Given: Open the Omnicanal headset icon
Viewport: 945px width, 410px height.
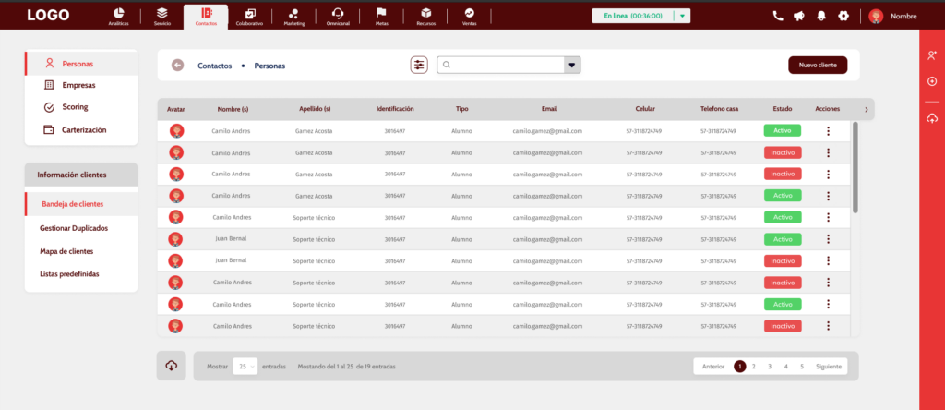Looking at the screenshot, I should 338,15.
